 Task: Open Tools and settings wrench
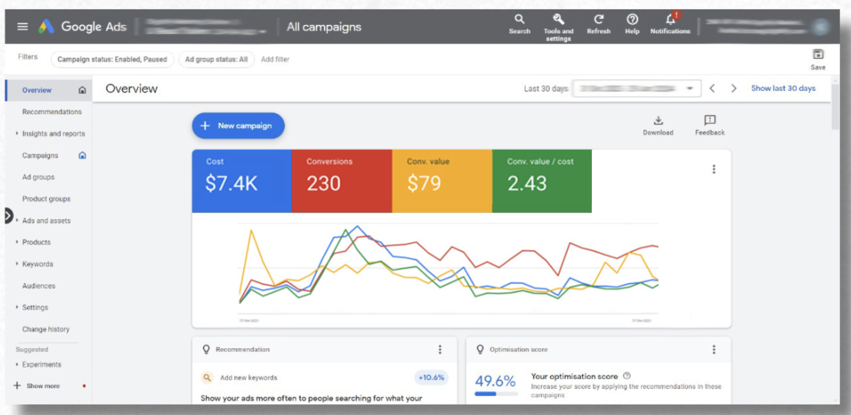click(558, 28)
